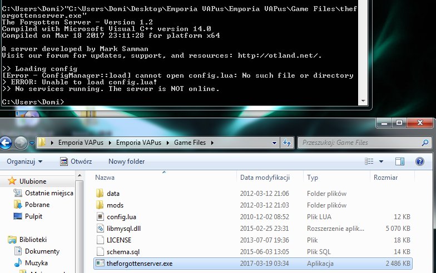Screen dimensions: 436x273
Task: Click Dokumenty document icon in sidebar
Action: pyautogui.click(x=18, y=251)
